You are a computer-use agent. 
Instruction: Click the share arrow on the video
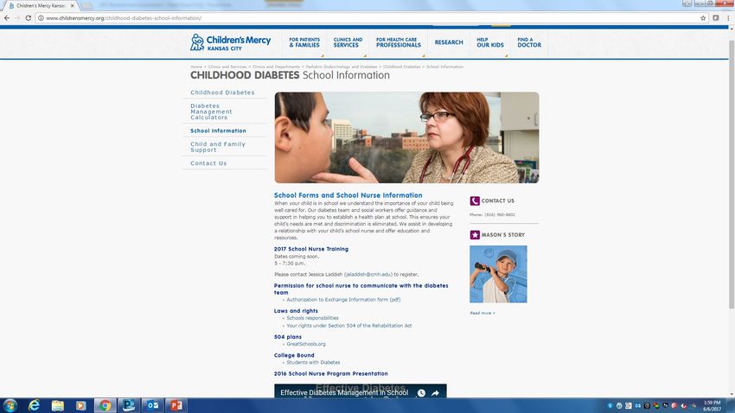point(436,393)
